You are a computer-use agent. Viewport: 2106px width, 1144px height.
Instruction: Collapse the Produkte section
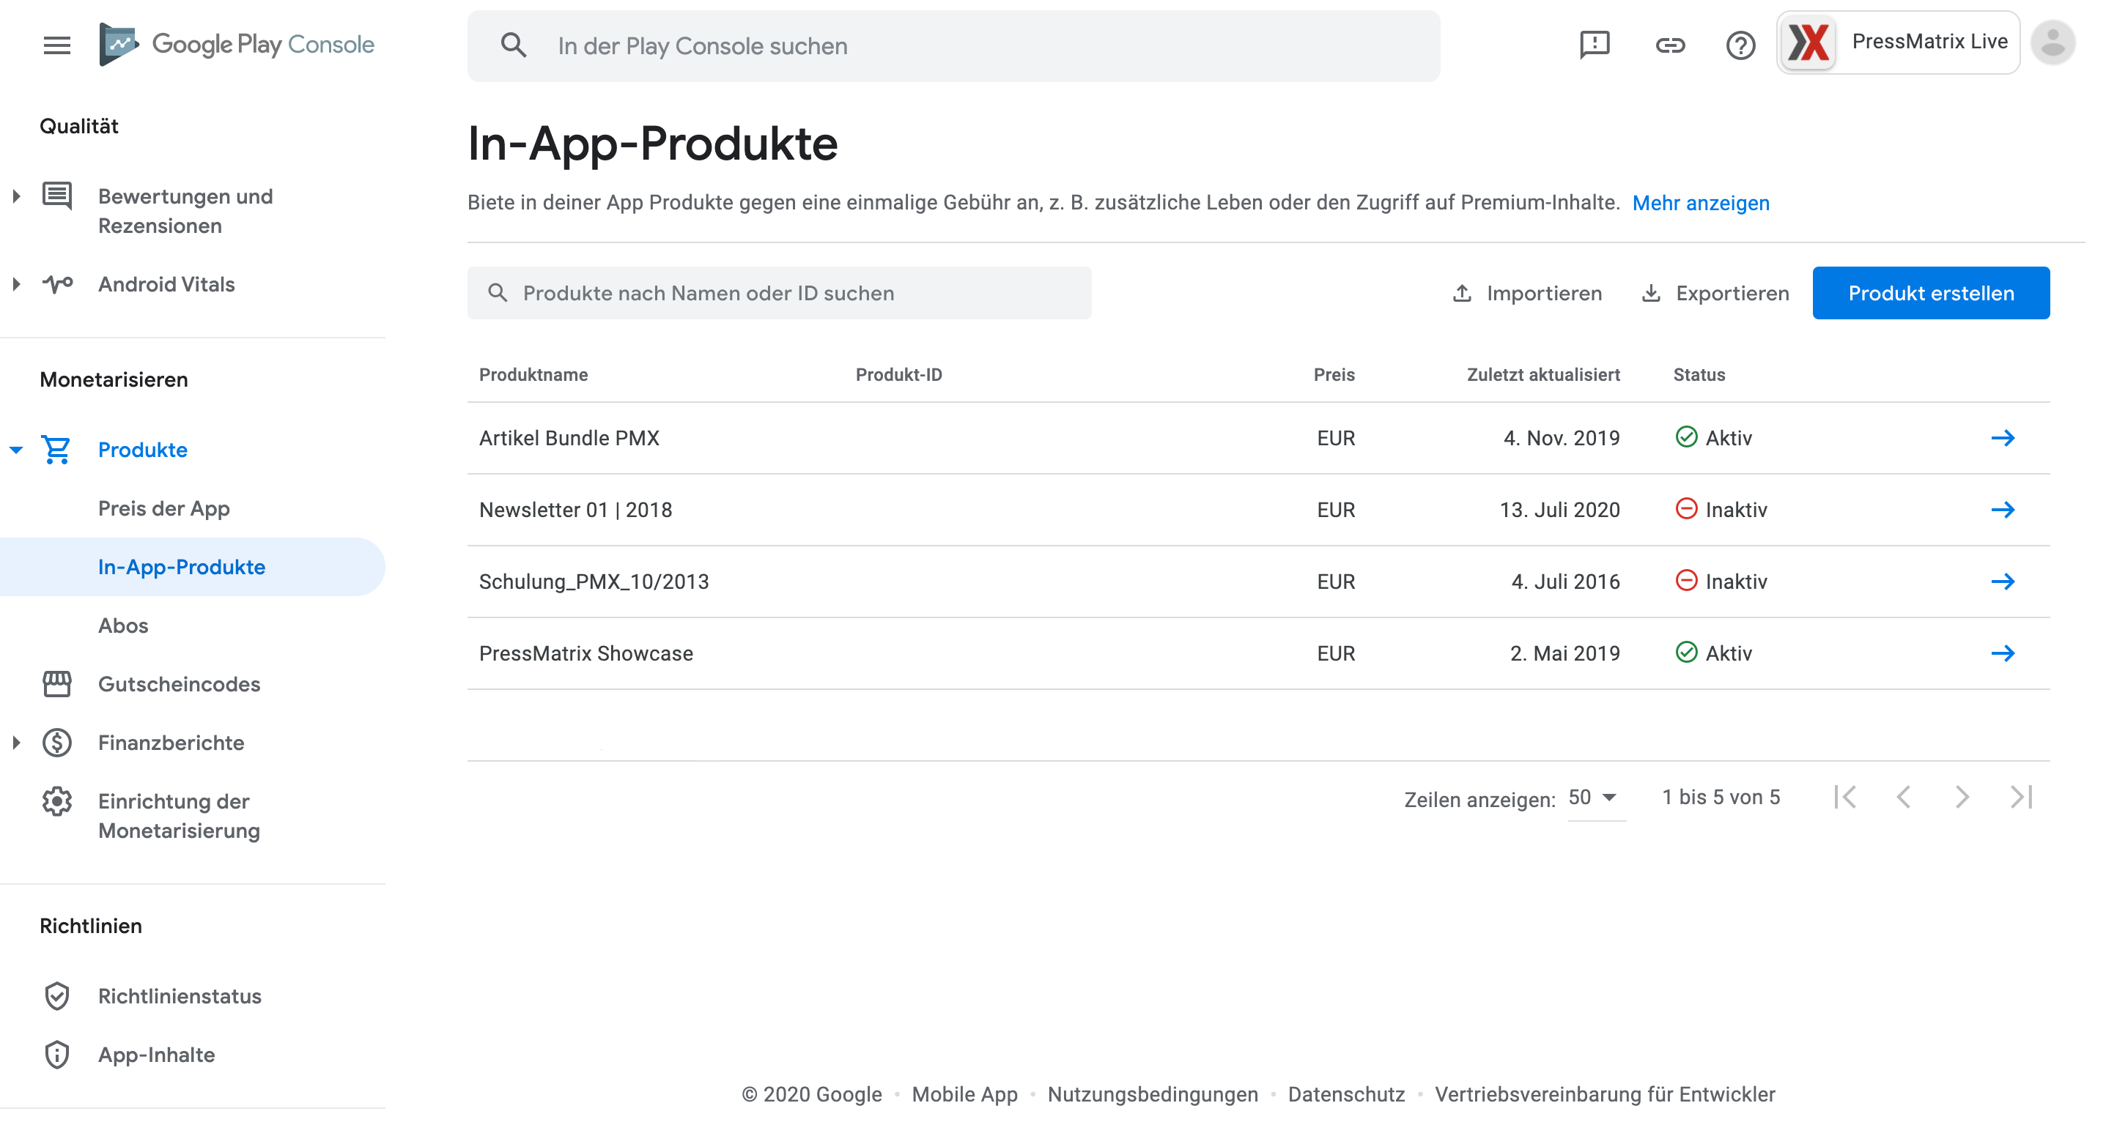click(x=15, y=450)
